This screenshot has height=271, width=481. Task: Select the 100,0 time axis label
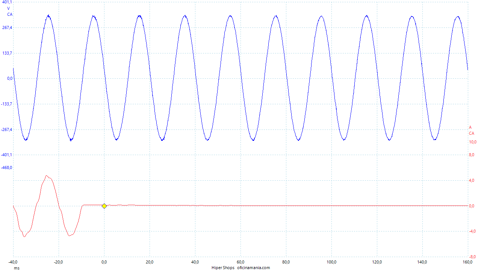click(331, 262)
